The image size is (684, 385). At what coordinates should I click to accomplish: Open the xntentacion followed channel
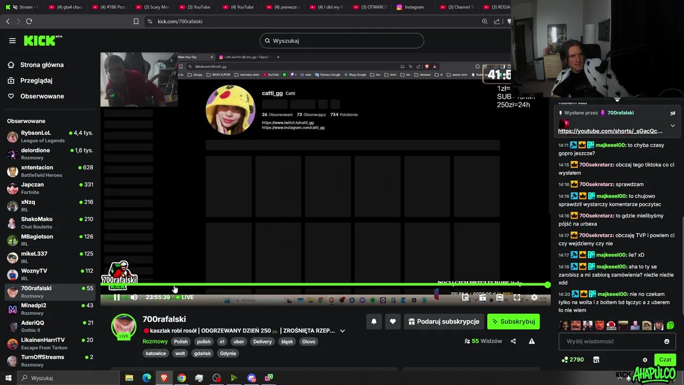50,171
